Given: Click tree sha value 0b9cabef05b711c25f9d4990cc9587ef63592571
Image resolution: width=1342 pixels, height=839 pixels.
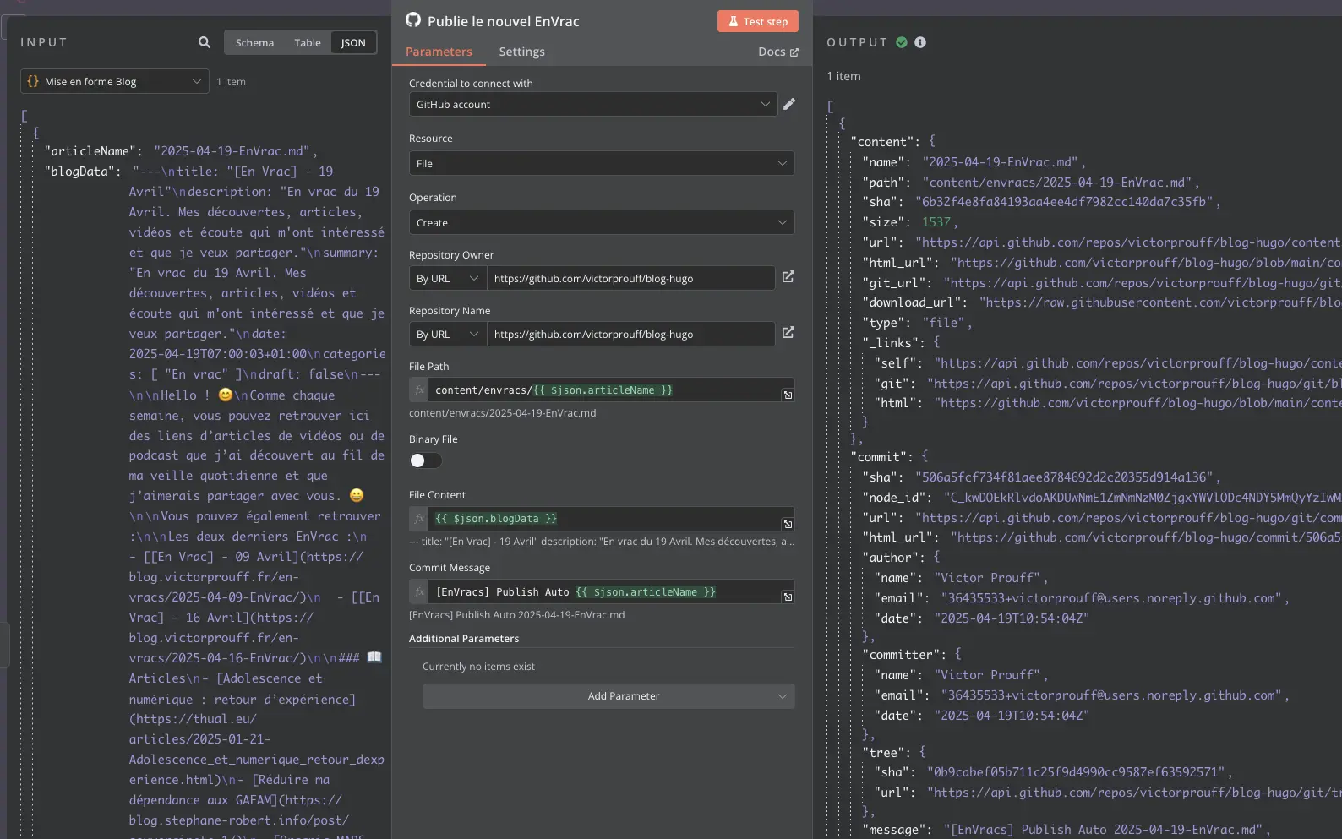Looking at the screenshot, I should 1076,772.
